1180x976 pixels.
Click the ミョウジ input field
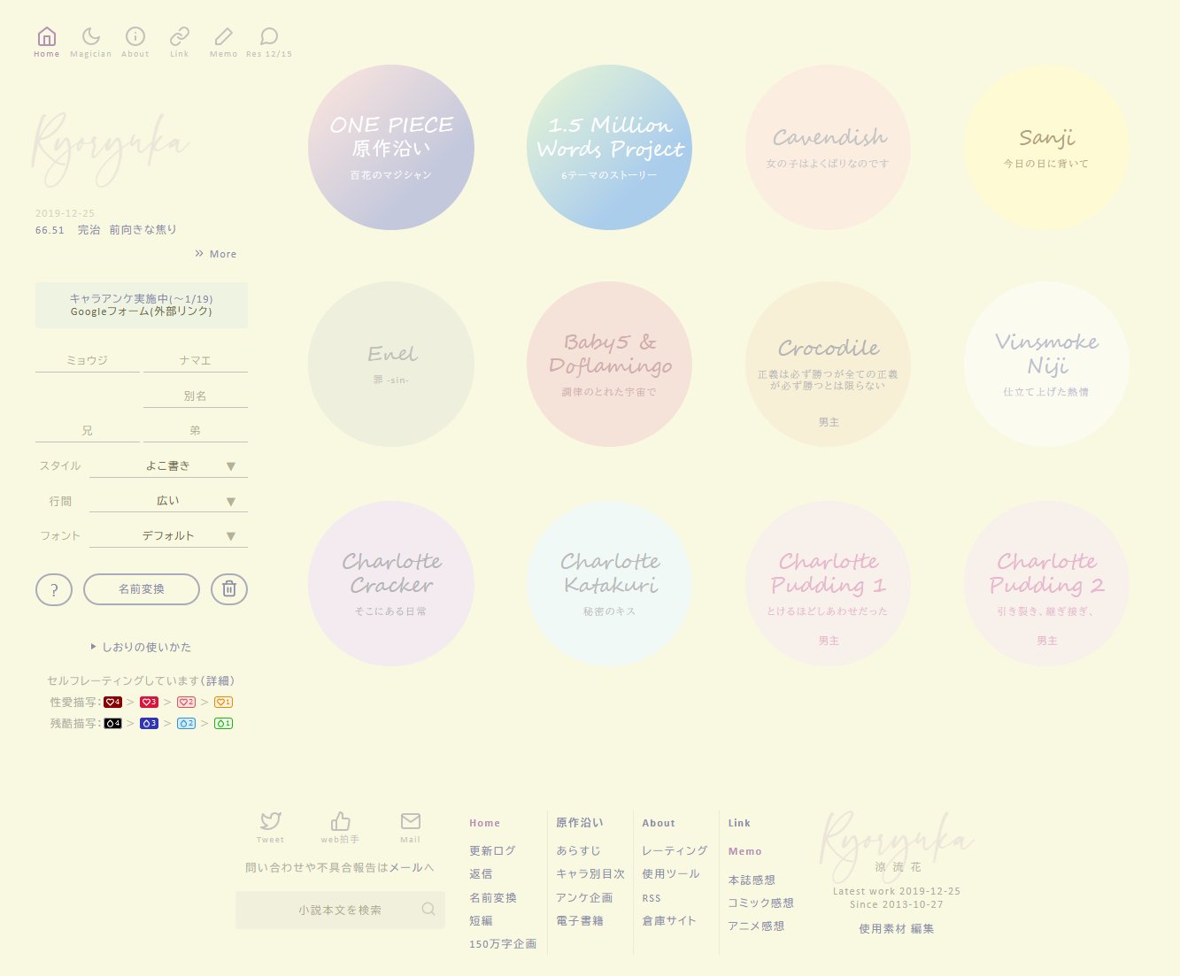coord(88,360)
